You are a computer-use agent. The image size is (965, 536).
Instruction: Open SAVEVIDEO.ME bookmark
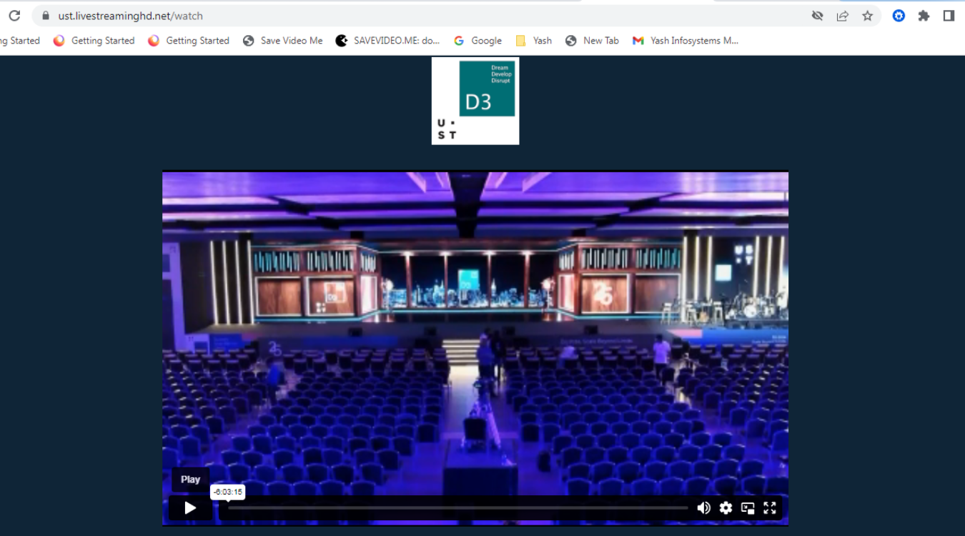(388, 41)
